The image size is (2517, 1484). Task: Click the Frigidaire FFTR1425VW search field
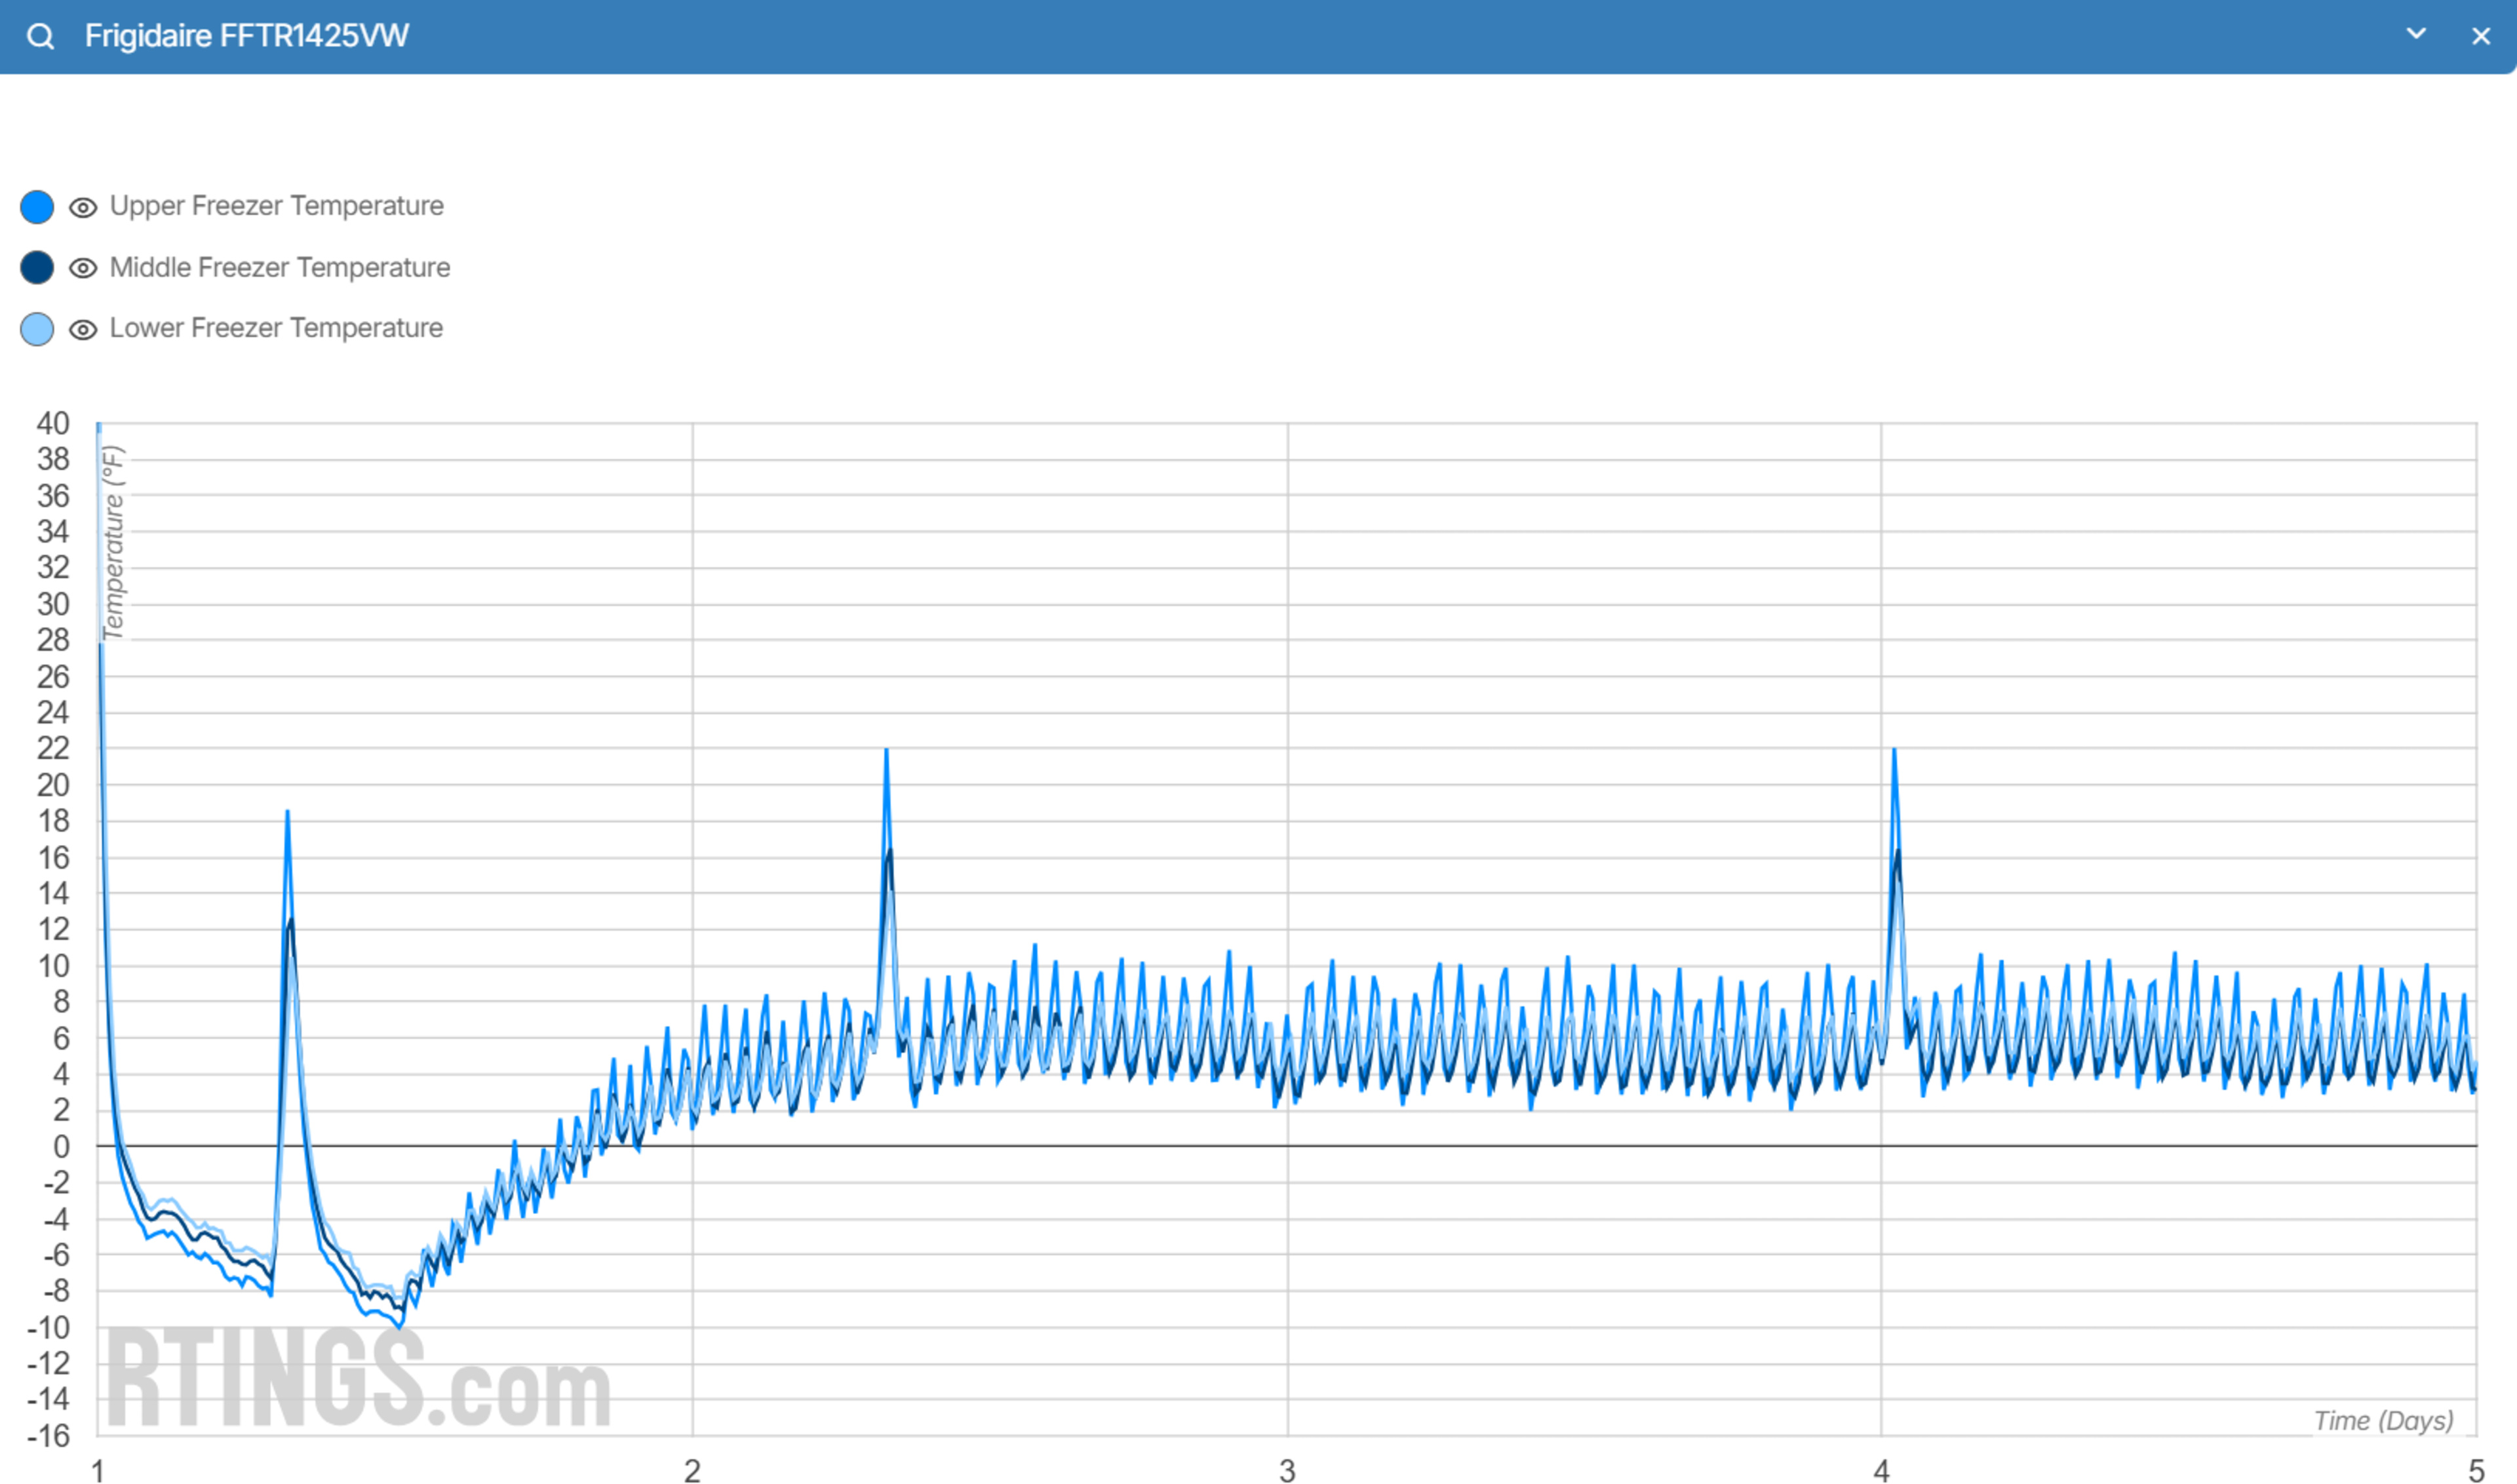click(x=246, y=37)
